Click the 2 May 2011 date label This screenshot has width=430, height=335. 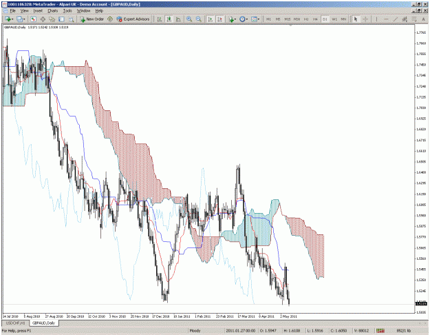pos(288,316)
